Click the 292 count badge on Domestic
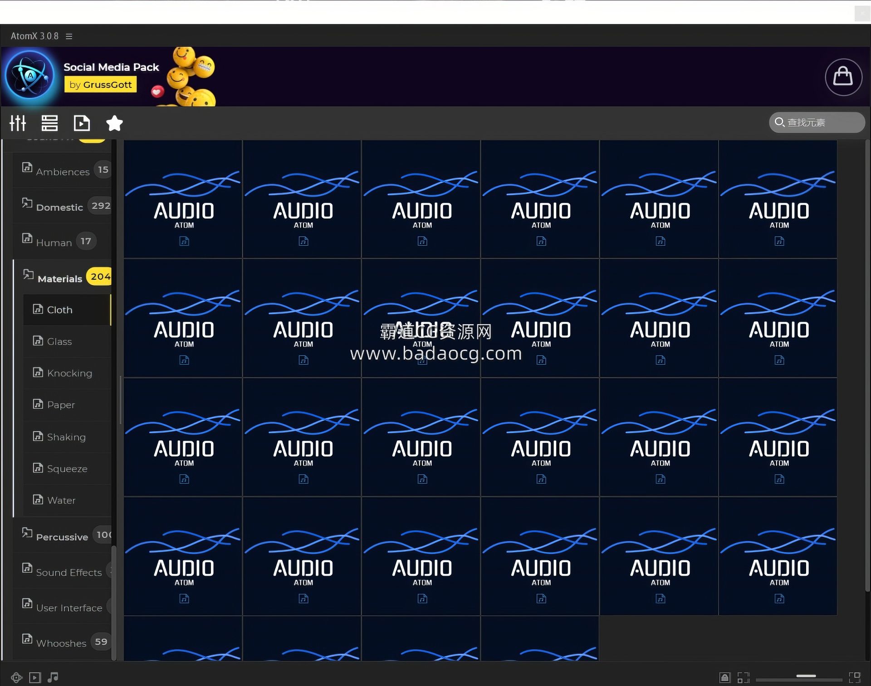Screen dimensions: 871x686 [100, 205]
